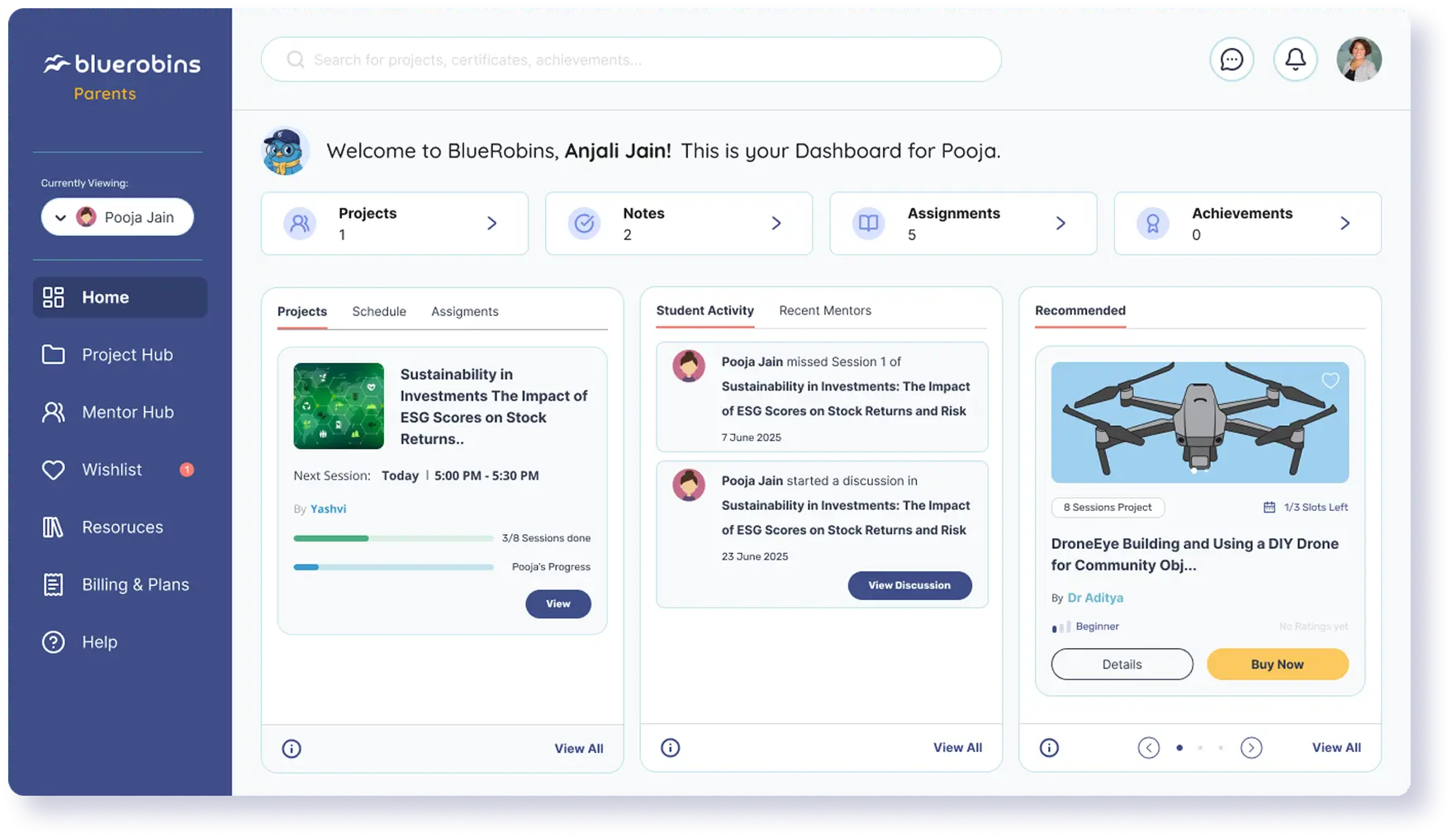Switch to the Recent Mentors tab
The image size is (1452, 837).
(825, 310)
